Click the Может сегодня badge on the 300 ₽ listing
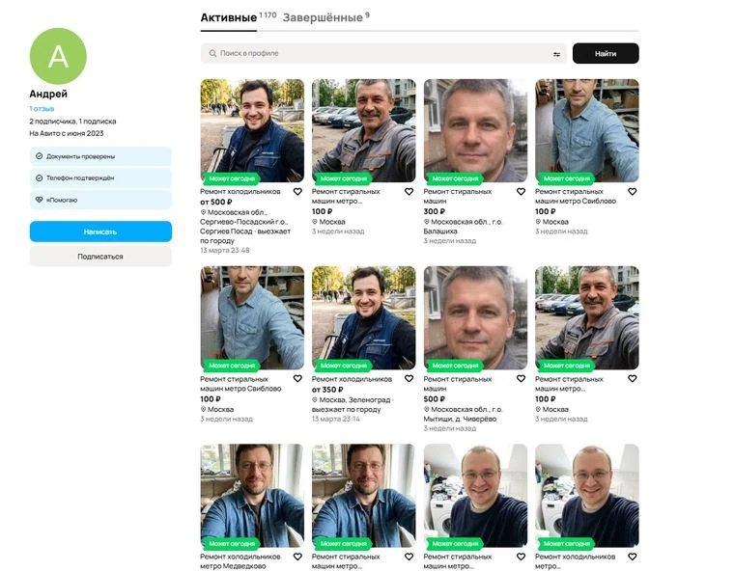Image resolution: width=734 pixels, height=571 pixels. click(x=455, y=178)
